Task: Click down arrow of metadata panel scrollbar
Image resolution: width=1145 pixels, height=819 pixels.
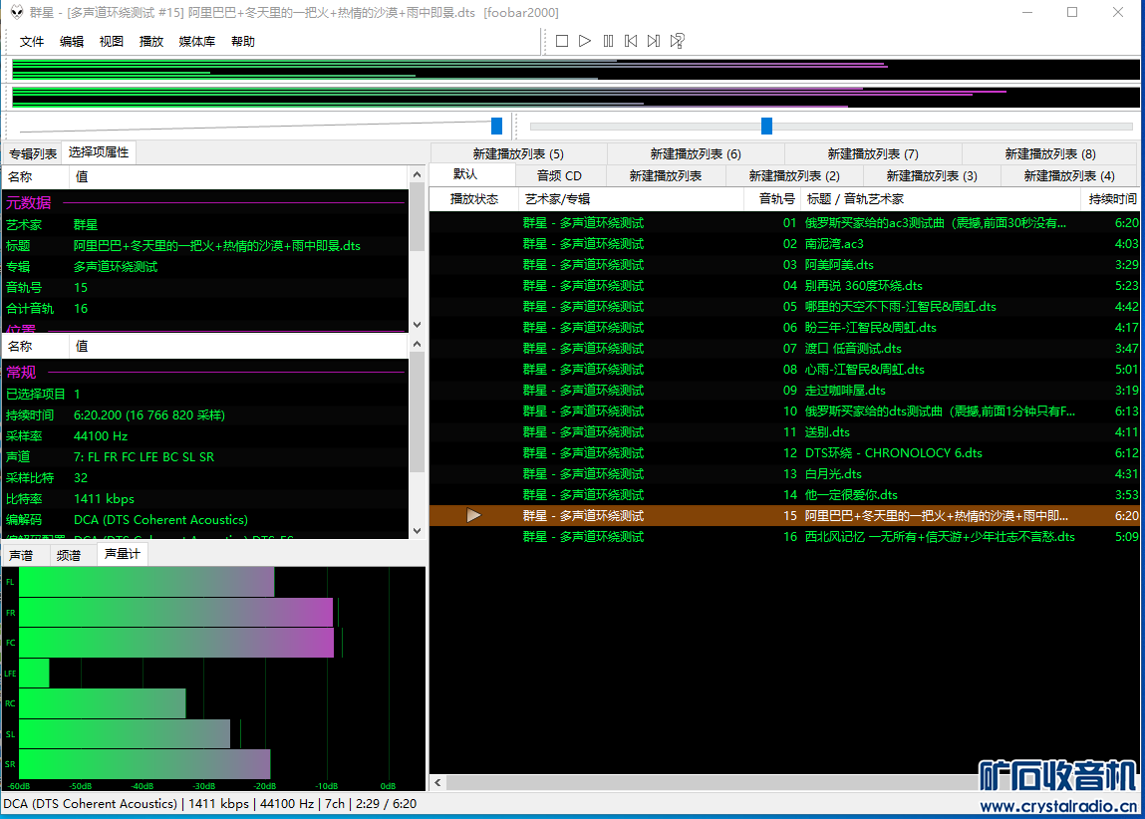Action: [417, 325]
